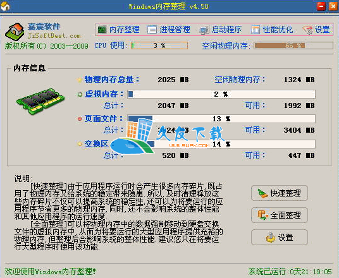Click the list icon for 进程管理
The width and height of the screenshot is (339, 278).
click(x=152, y=30)
